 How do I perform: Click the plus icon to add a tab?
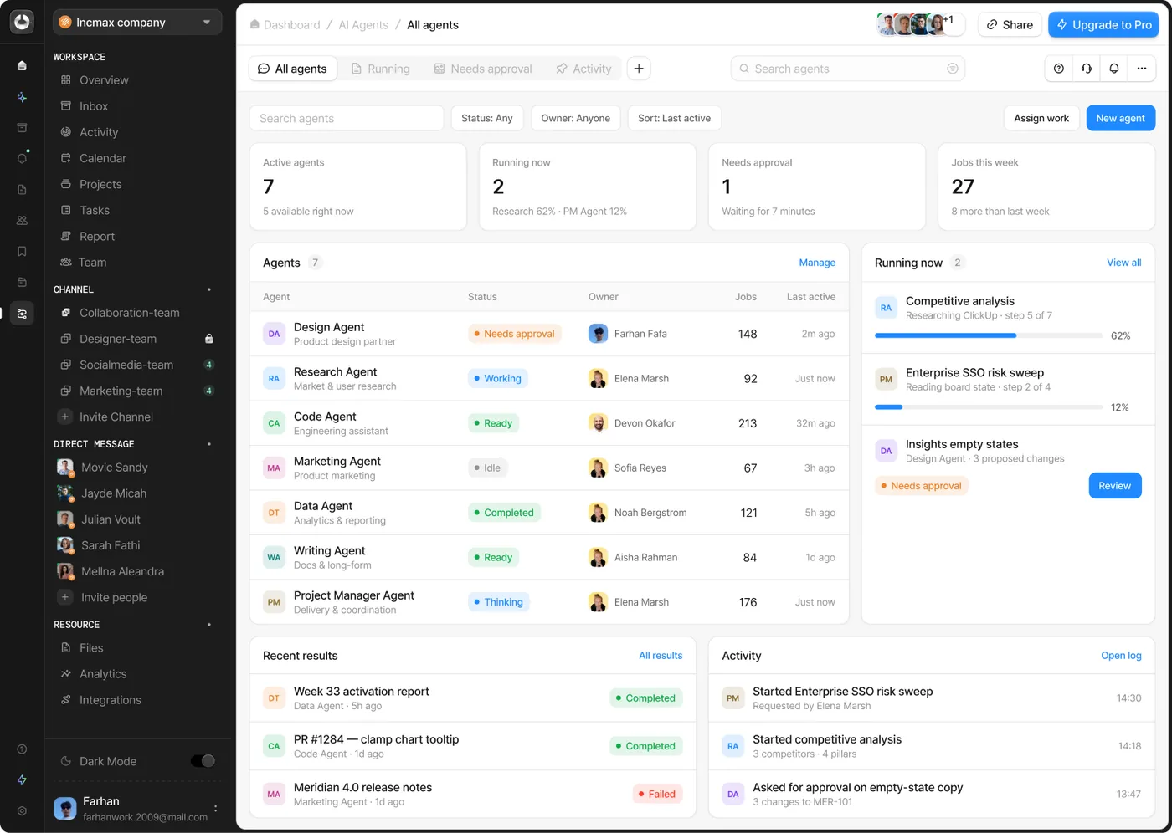coord(639,69)
